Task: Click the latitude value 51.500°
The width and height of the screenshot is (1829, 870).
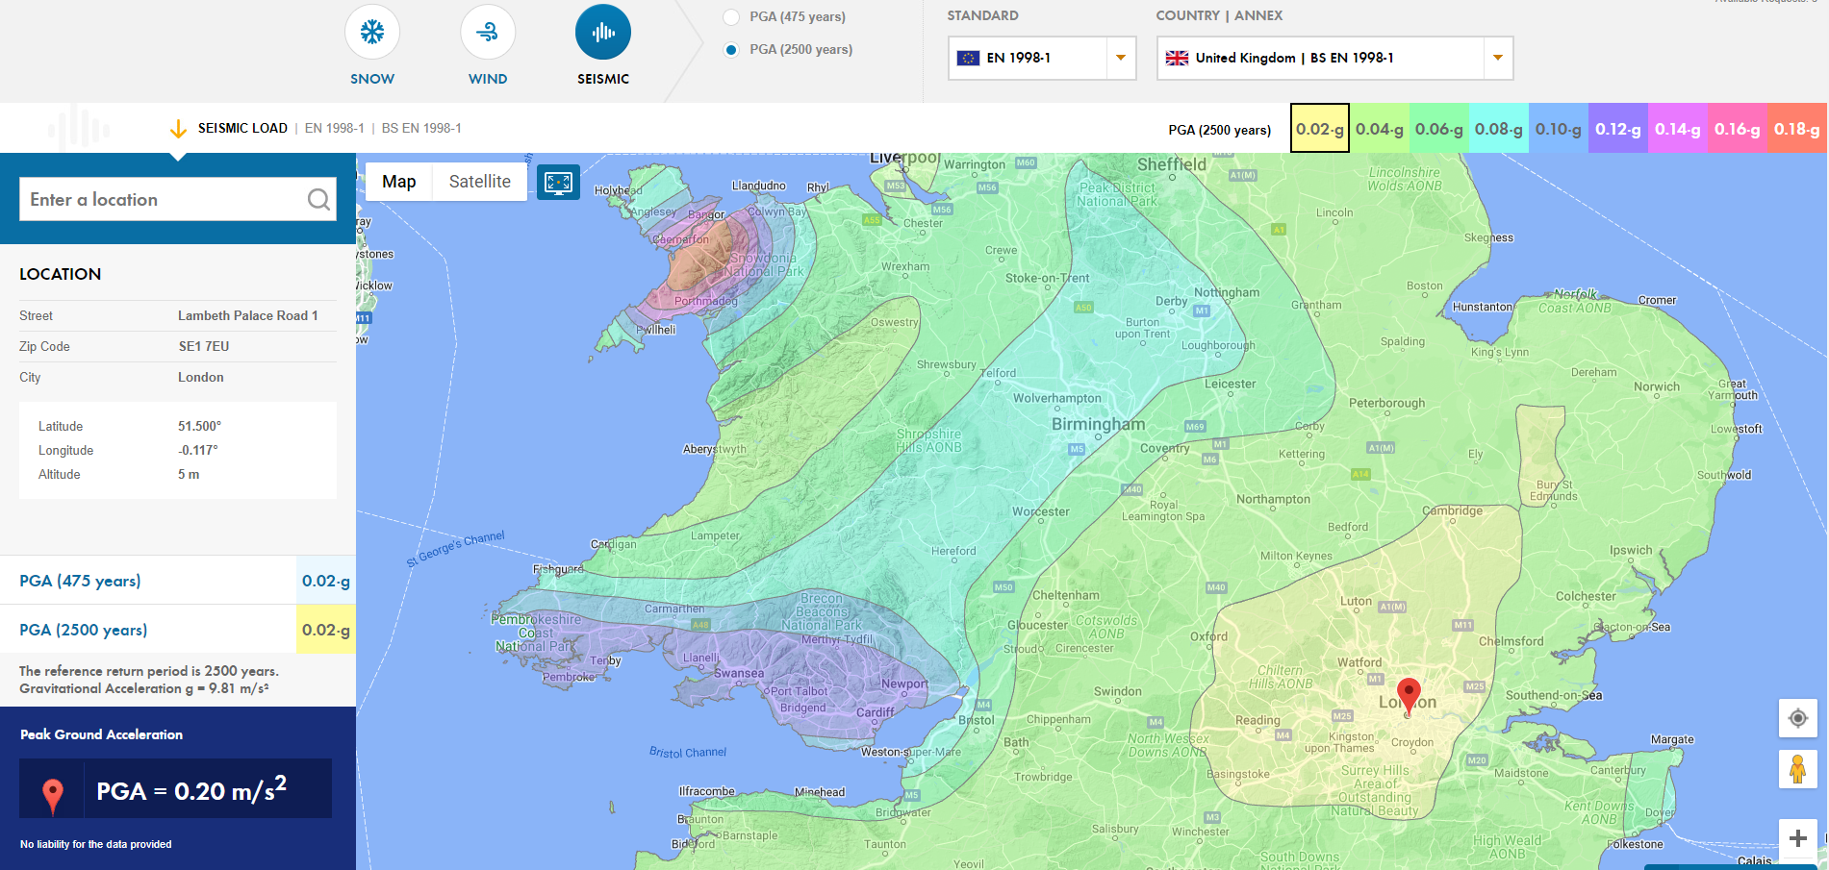Action: (x=200, y=426)
